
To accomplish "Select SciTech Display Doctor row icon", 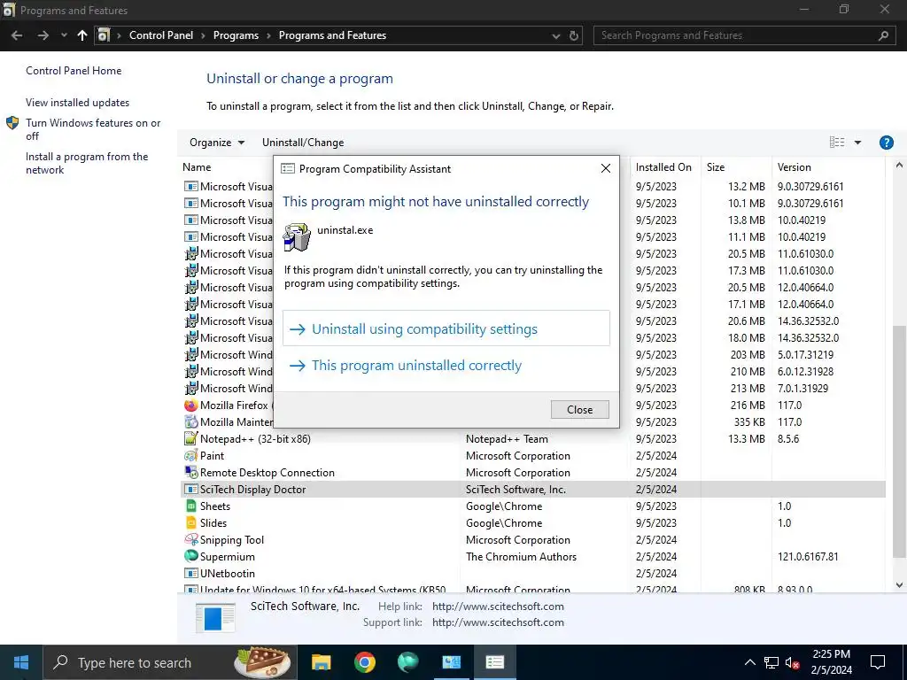I will pyautogui.click(x=191, y=489).
